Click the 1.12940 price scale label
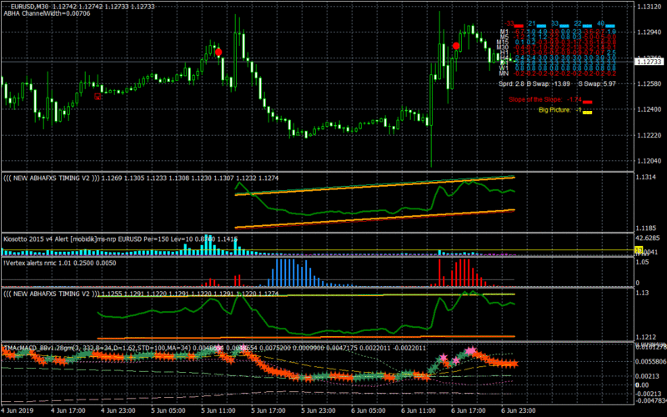 coord(649,32)
